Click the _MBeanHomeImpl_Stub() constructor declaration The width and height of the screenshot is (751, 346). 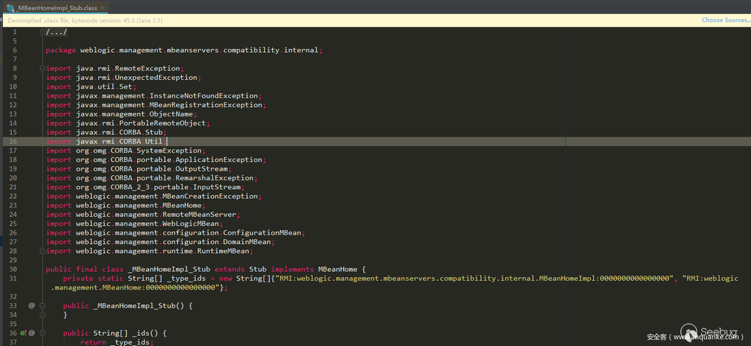click(128, 306)
